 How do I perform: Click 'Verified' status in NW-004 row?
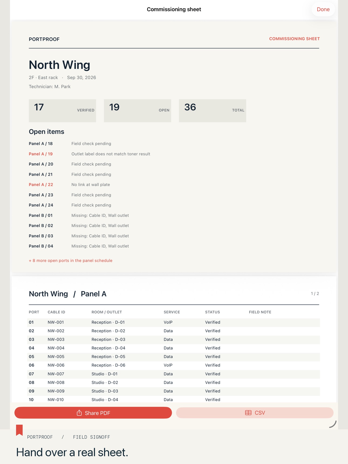coord(213,348)
